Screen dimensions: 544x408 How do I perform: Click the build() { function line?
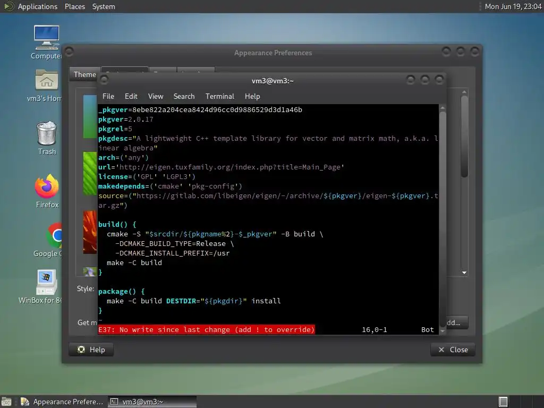pyautogui.click(x=117, y=225)
